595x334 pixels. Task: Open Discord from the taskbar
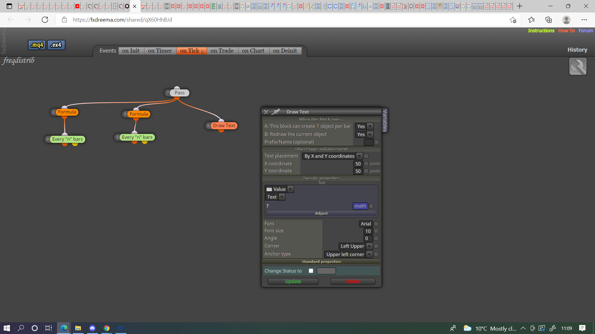coord(92,328)
